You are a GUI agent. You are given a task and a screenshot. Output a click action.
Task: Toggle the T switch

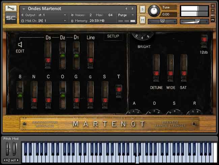pos(119,91)
